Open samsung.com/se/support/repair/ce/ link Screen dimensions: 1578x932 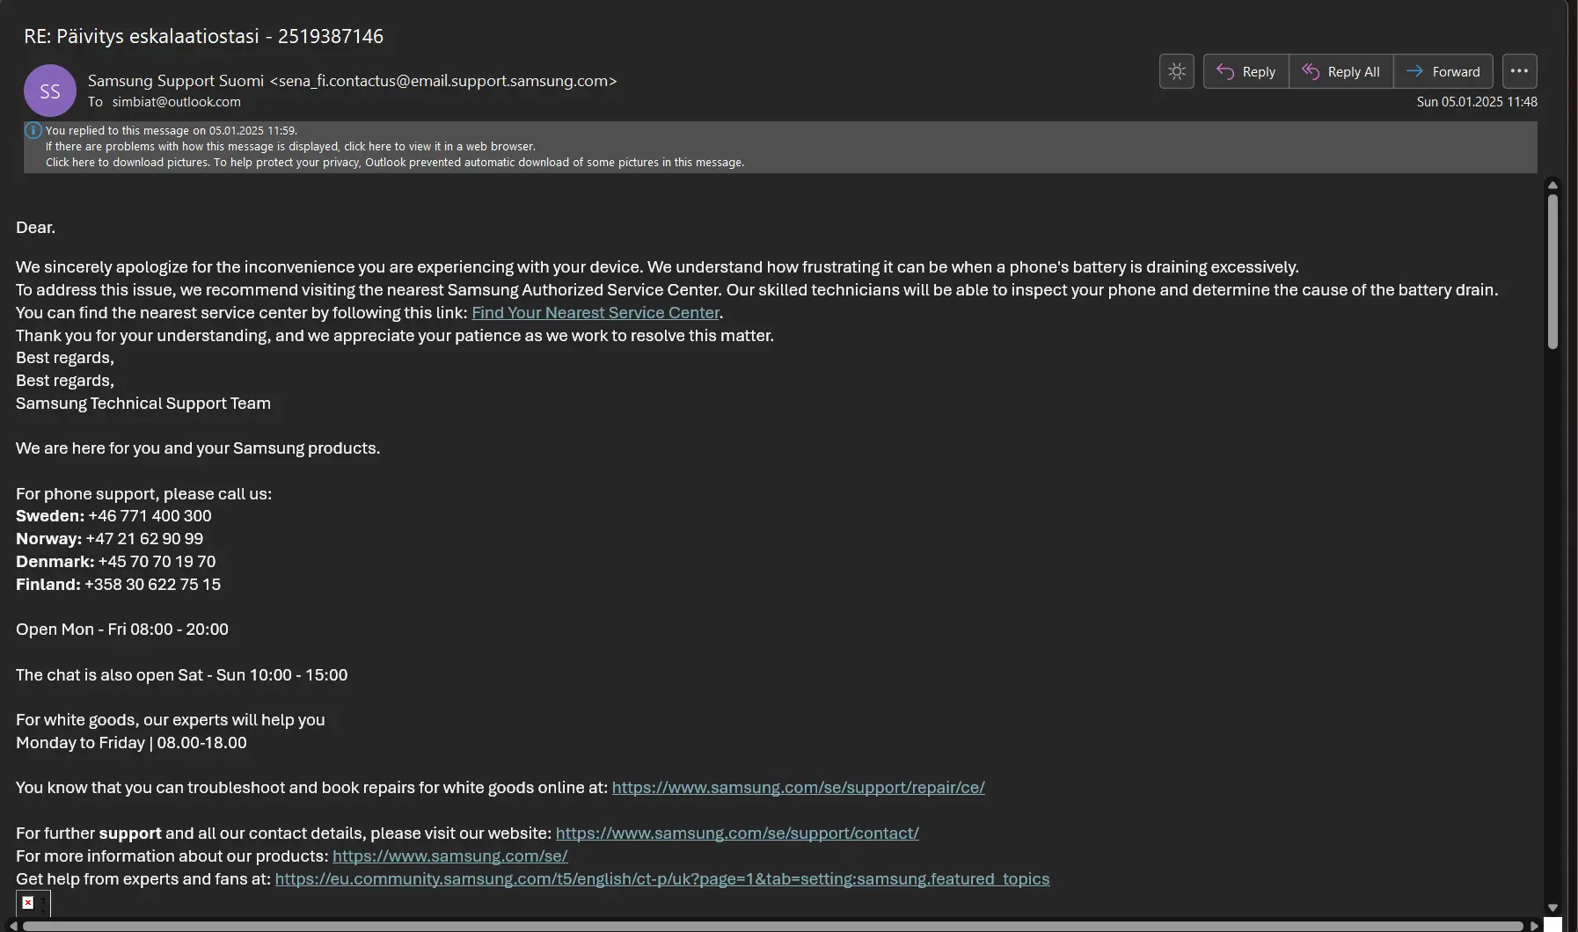(798, 787)
